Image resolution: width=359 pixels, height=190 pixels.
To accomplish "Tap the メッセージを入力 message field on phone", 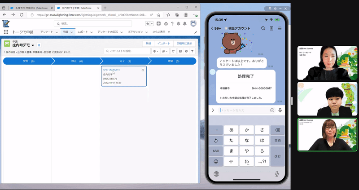I will (246, 110).
